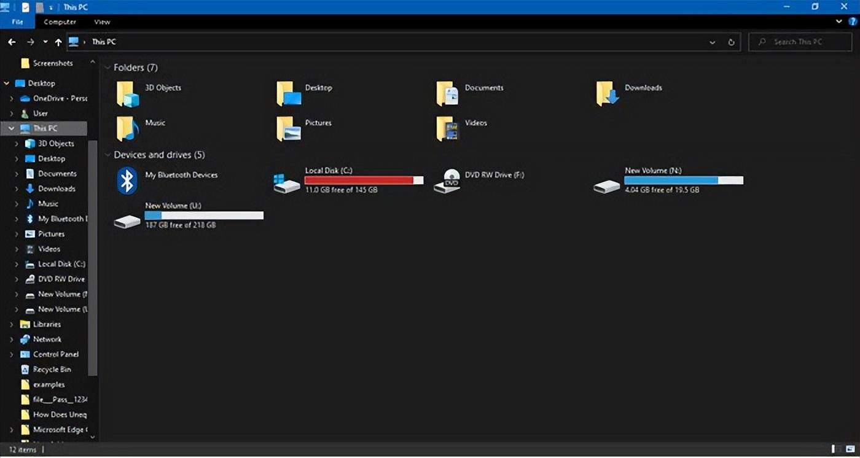The width and height of the screenshot is (860, 458).
Task: Open the File menu
Action: 17,21
